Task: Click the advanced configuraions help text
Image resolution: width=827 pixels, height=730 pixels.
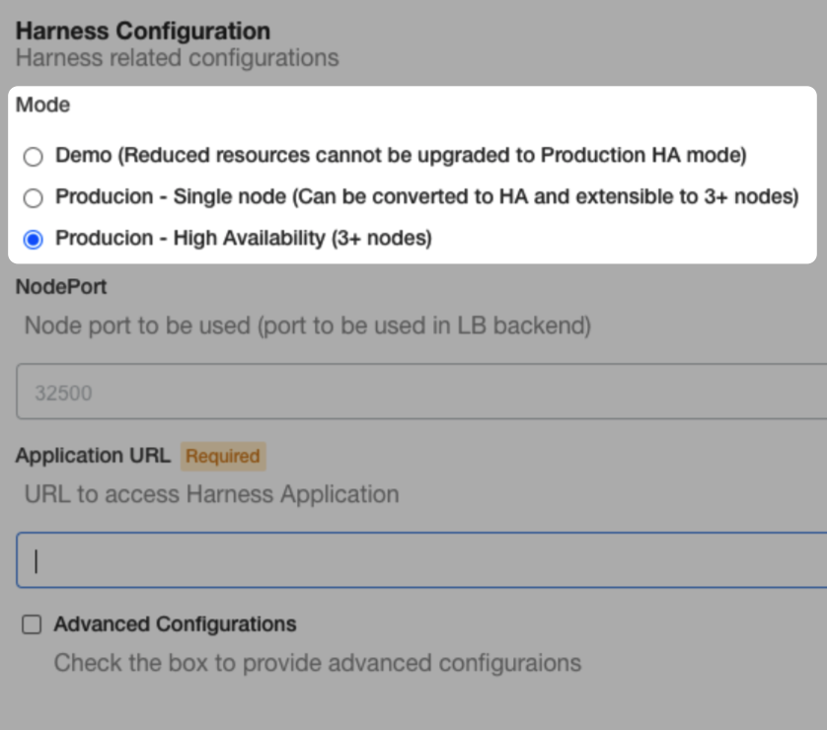Action: [x=318, y=663]
